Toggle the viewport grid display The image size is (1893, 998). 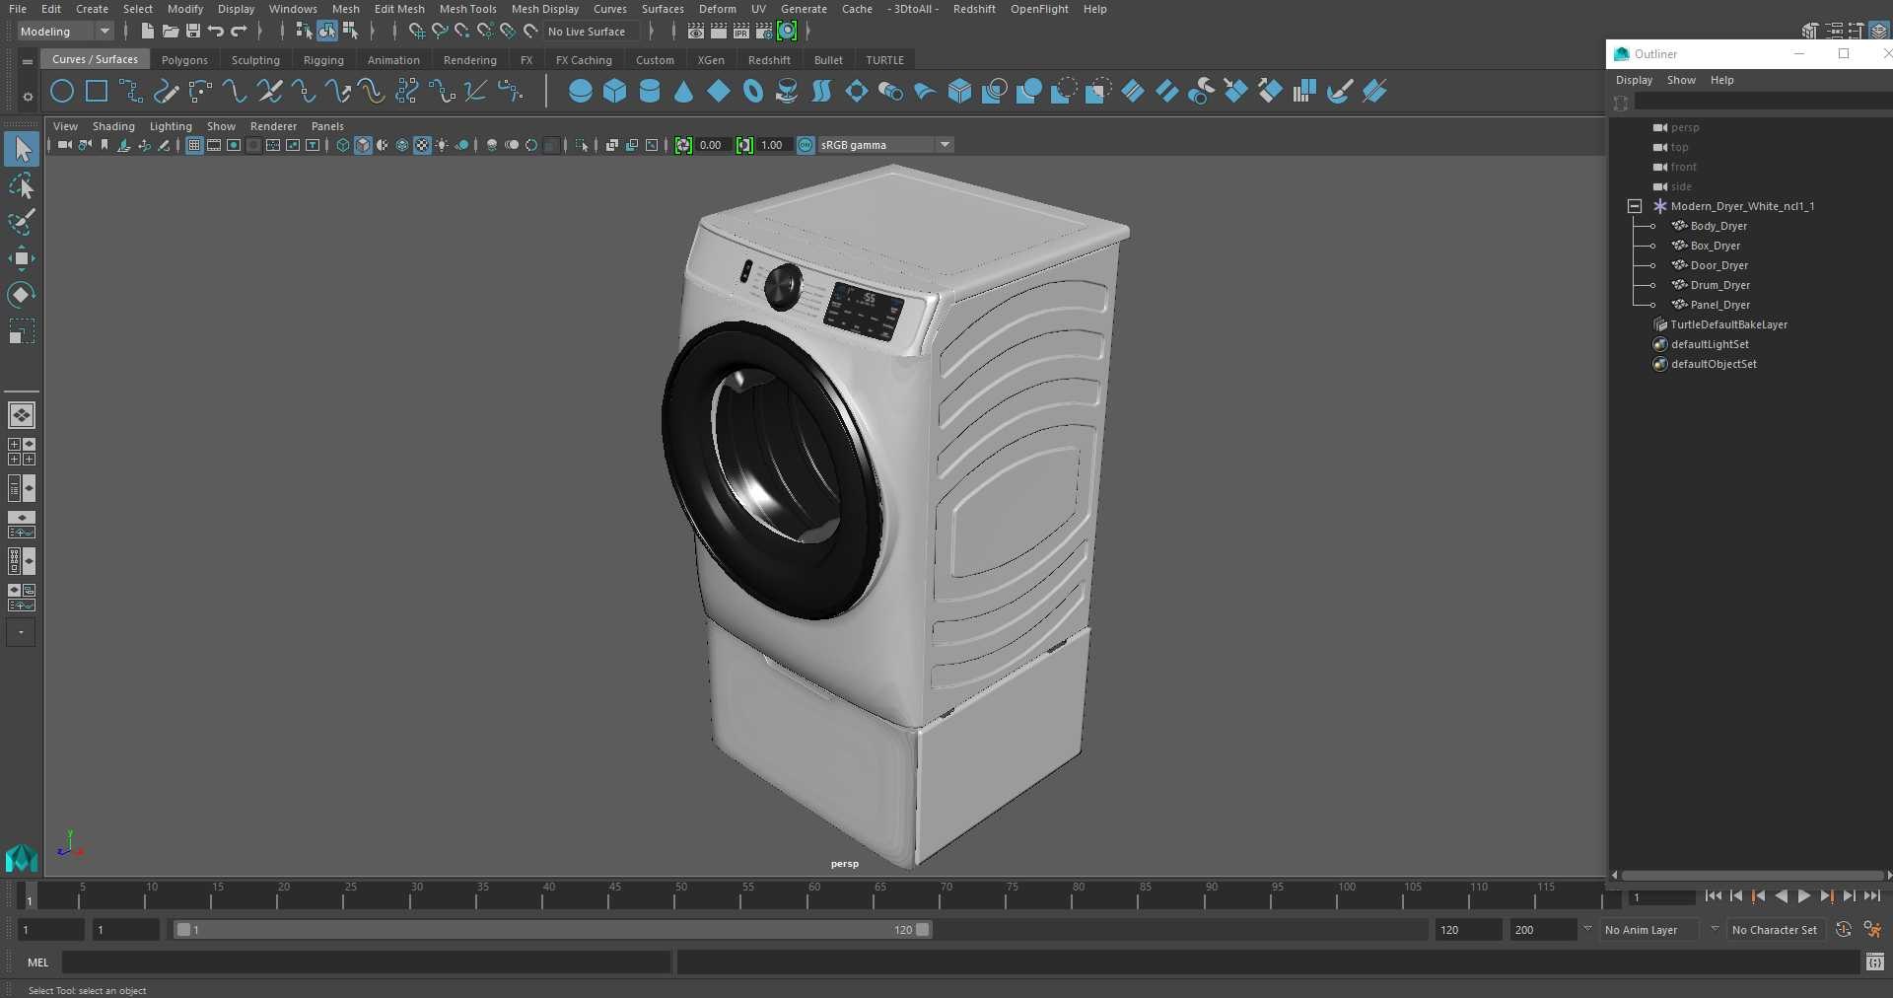(x=194, y=145)
